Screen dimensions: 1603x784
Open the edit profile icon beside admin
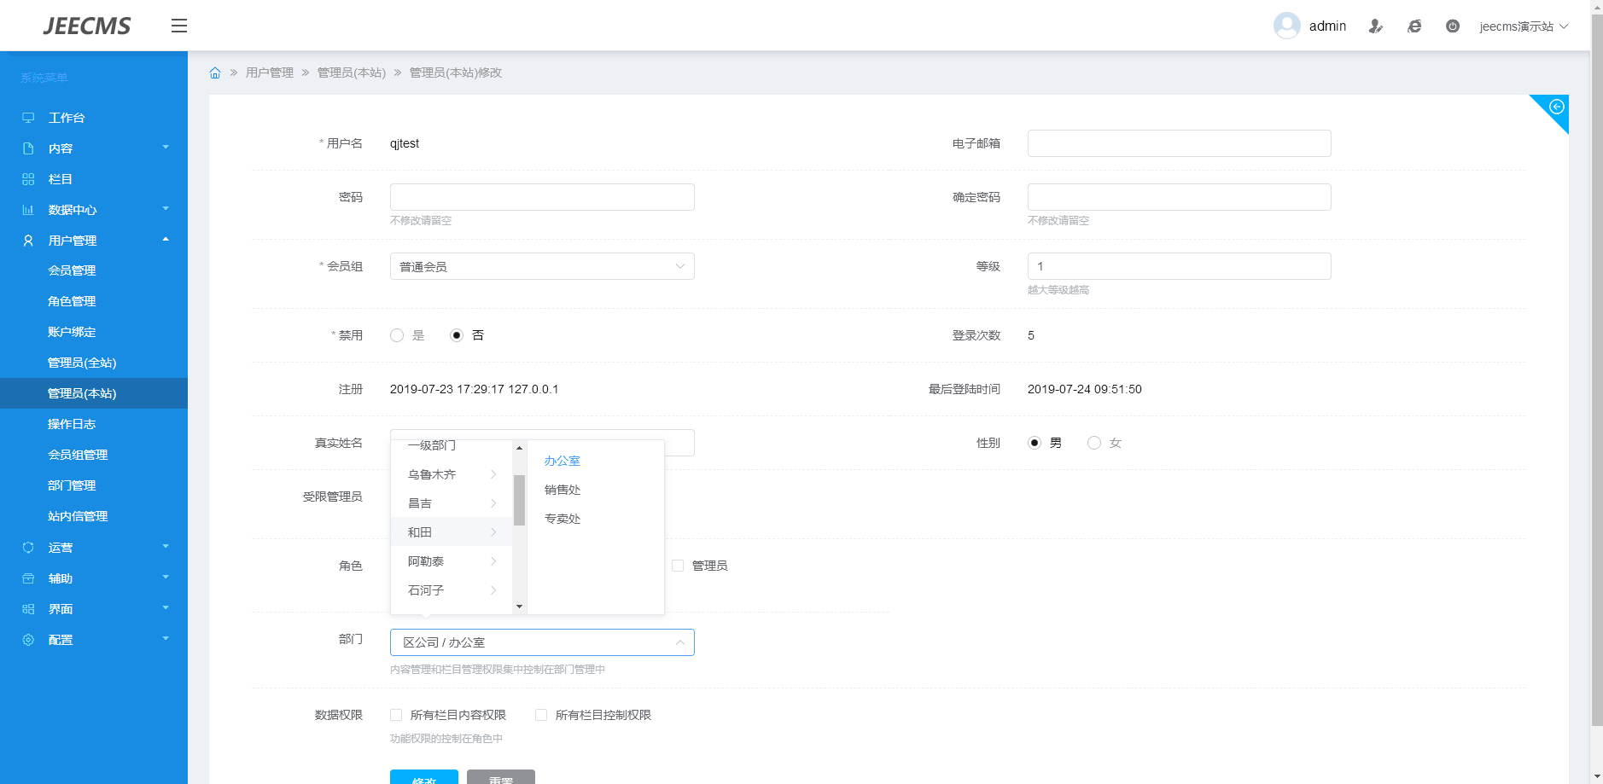tap(1375, 26)
